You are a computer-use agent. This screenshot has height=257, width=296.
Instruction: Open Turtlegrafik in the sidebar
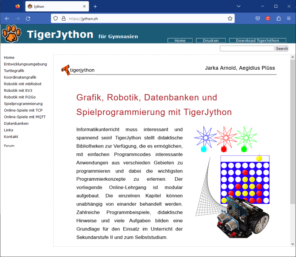coord(14,71)
